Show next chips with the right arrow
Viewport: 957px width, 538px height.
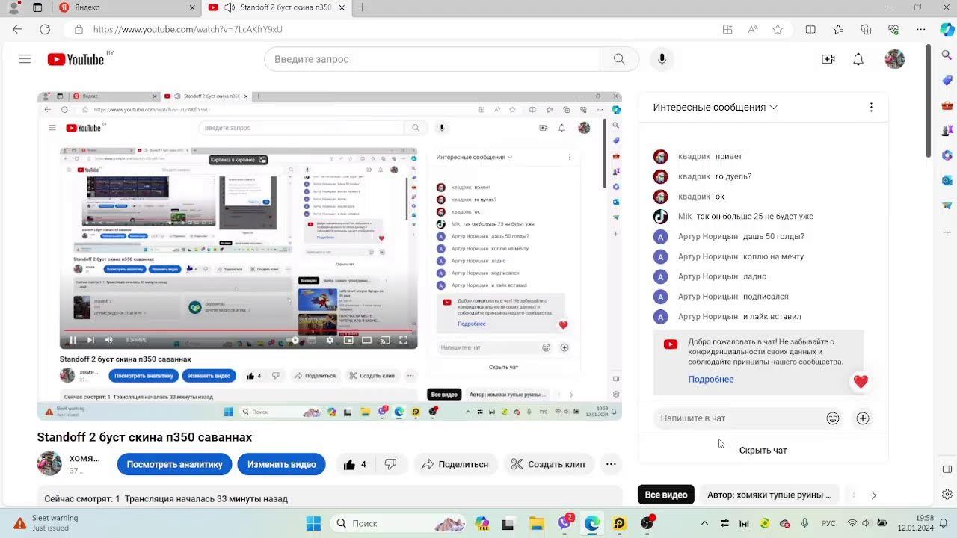tap(873, 495)
